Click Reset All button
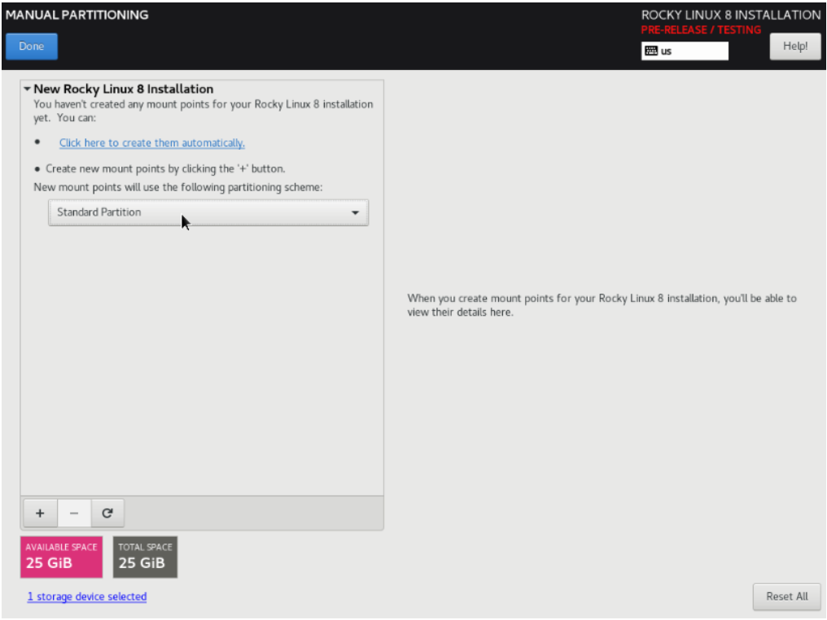Screen dimensions: 827x620 [786, 596]
